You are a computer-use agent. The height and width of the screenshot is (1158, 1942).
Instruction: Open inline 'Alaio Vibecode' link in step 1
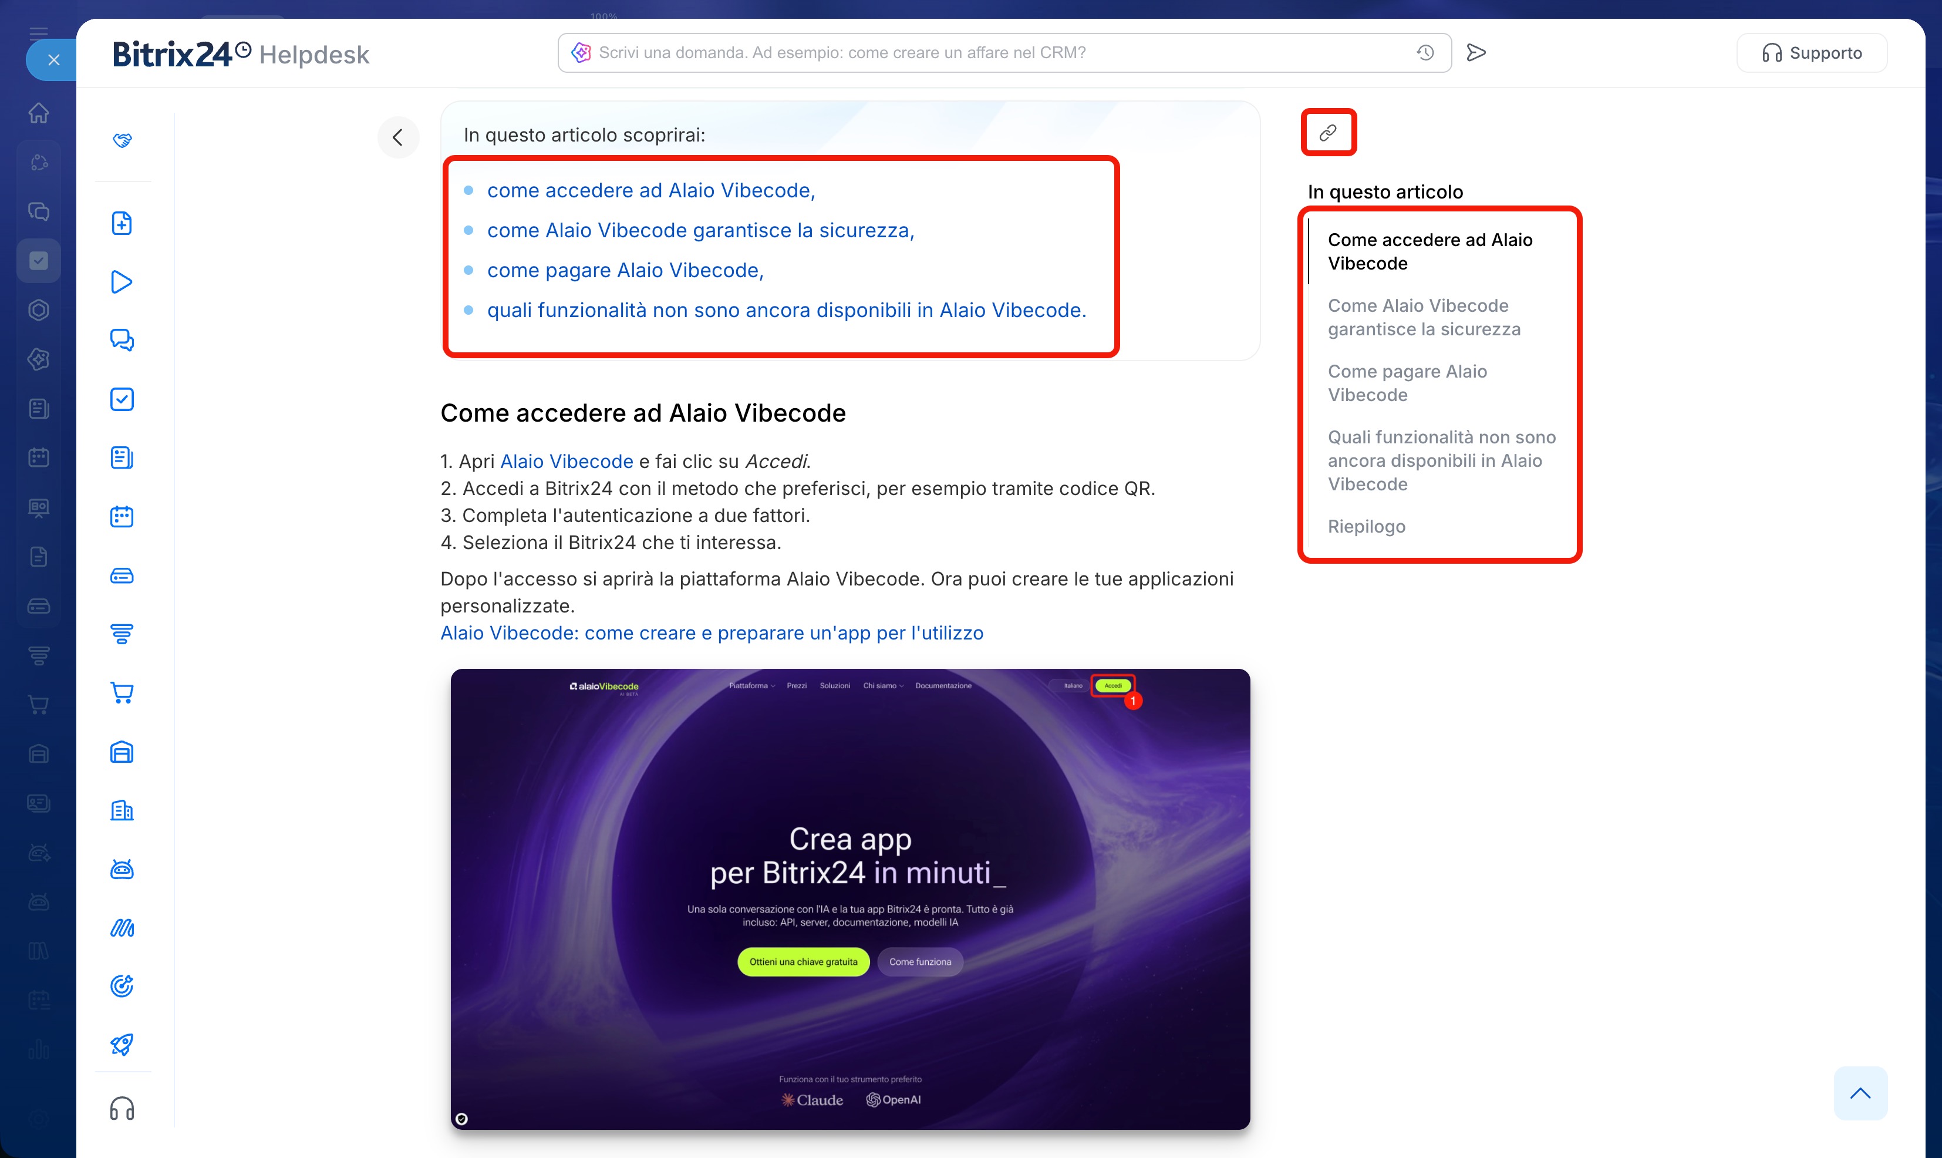pyautogui.click(x=567, y=461)
